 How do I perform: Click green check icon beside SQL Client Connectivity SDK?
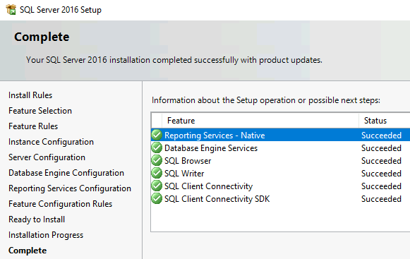(x=157, y=198)
